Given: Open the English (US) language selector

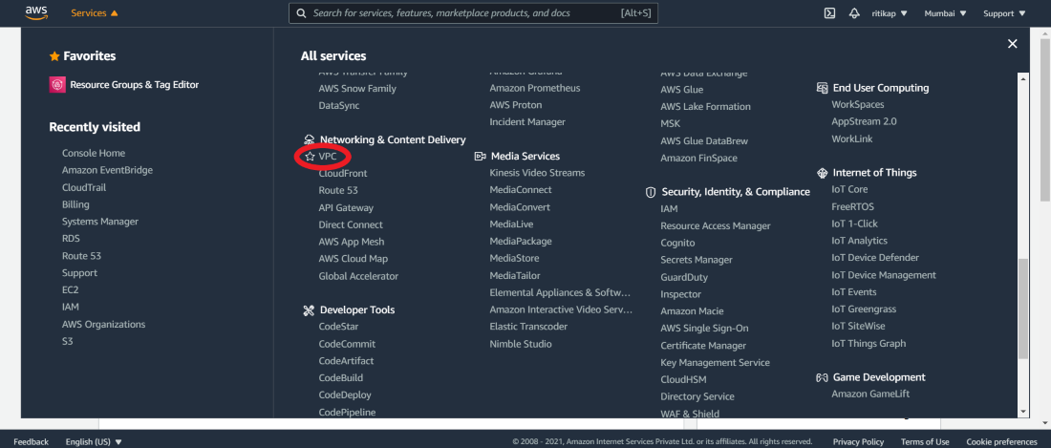Looking at the screenshot, I should click(x=94, y=442).
